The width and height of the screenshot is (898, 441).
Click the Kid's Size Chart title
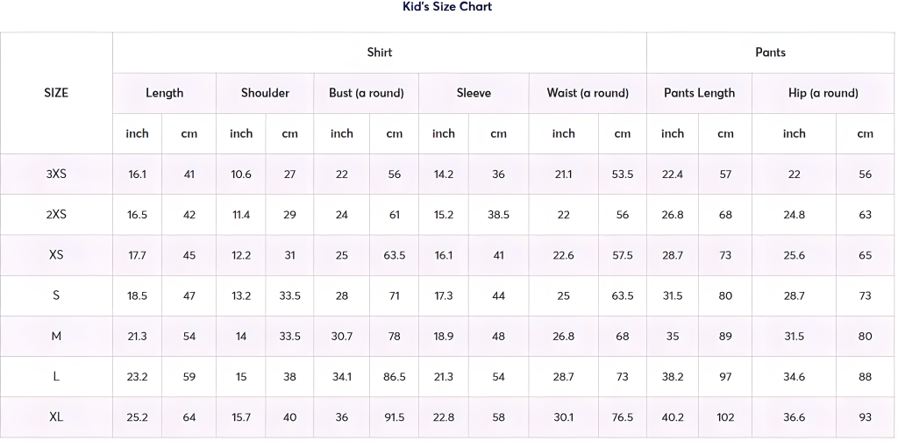[447, 7]
